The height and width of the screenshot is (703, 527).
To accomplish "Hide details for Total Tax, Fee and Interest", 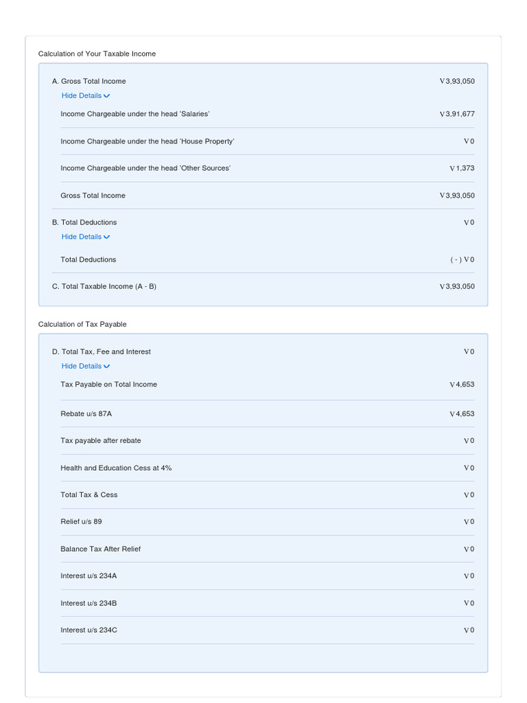I will click(x=82, y=366).
